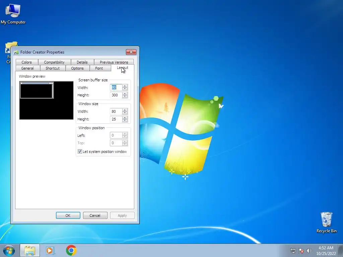Screen dimensions: 343x257
Task: Select the Layout tab
Action: 123,68
